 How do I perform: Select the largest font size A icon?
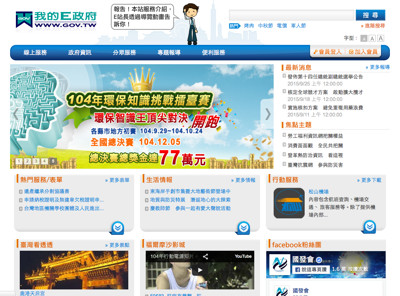[381, 38]
